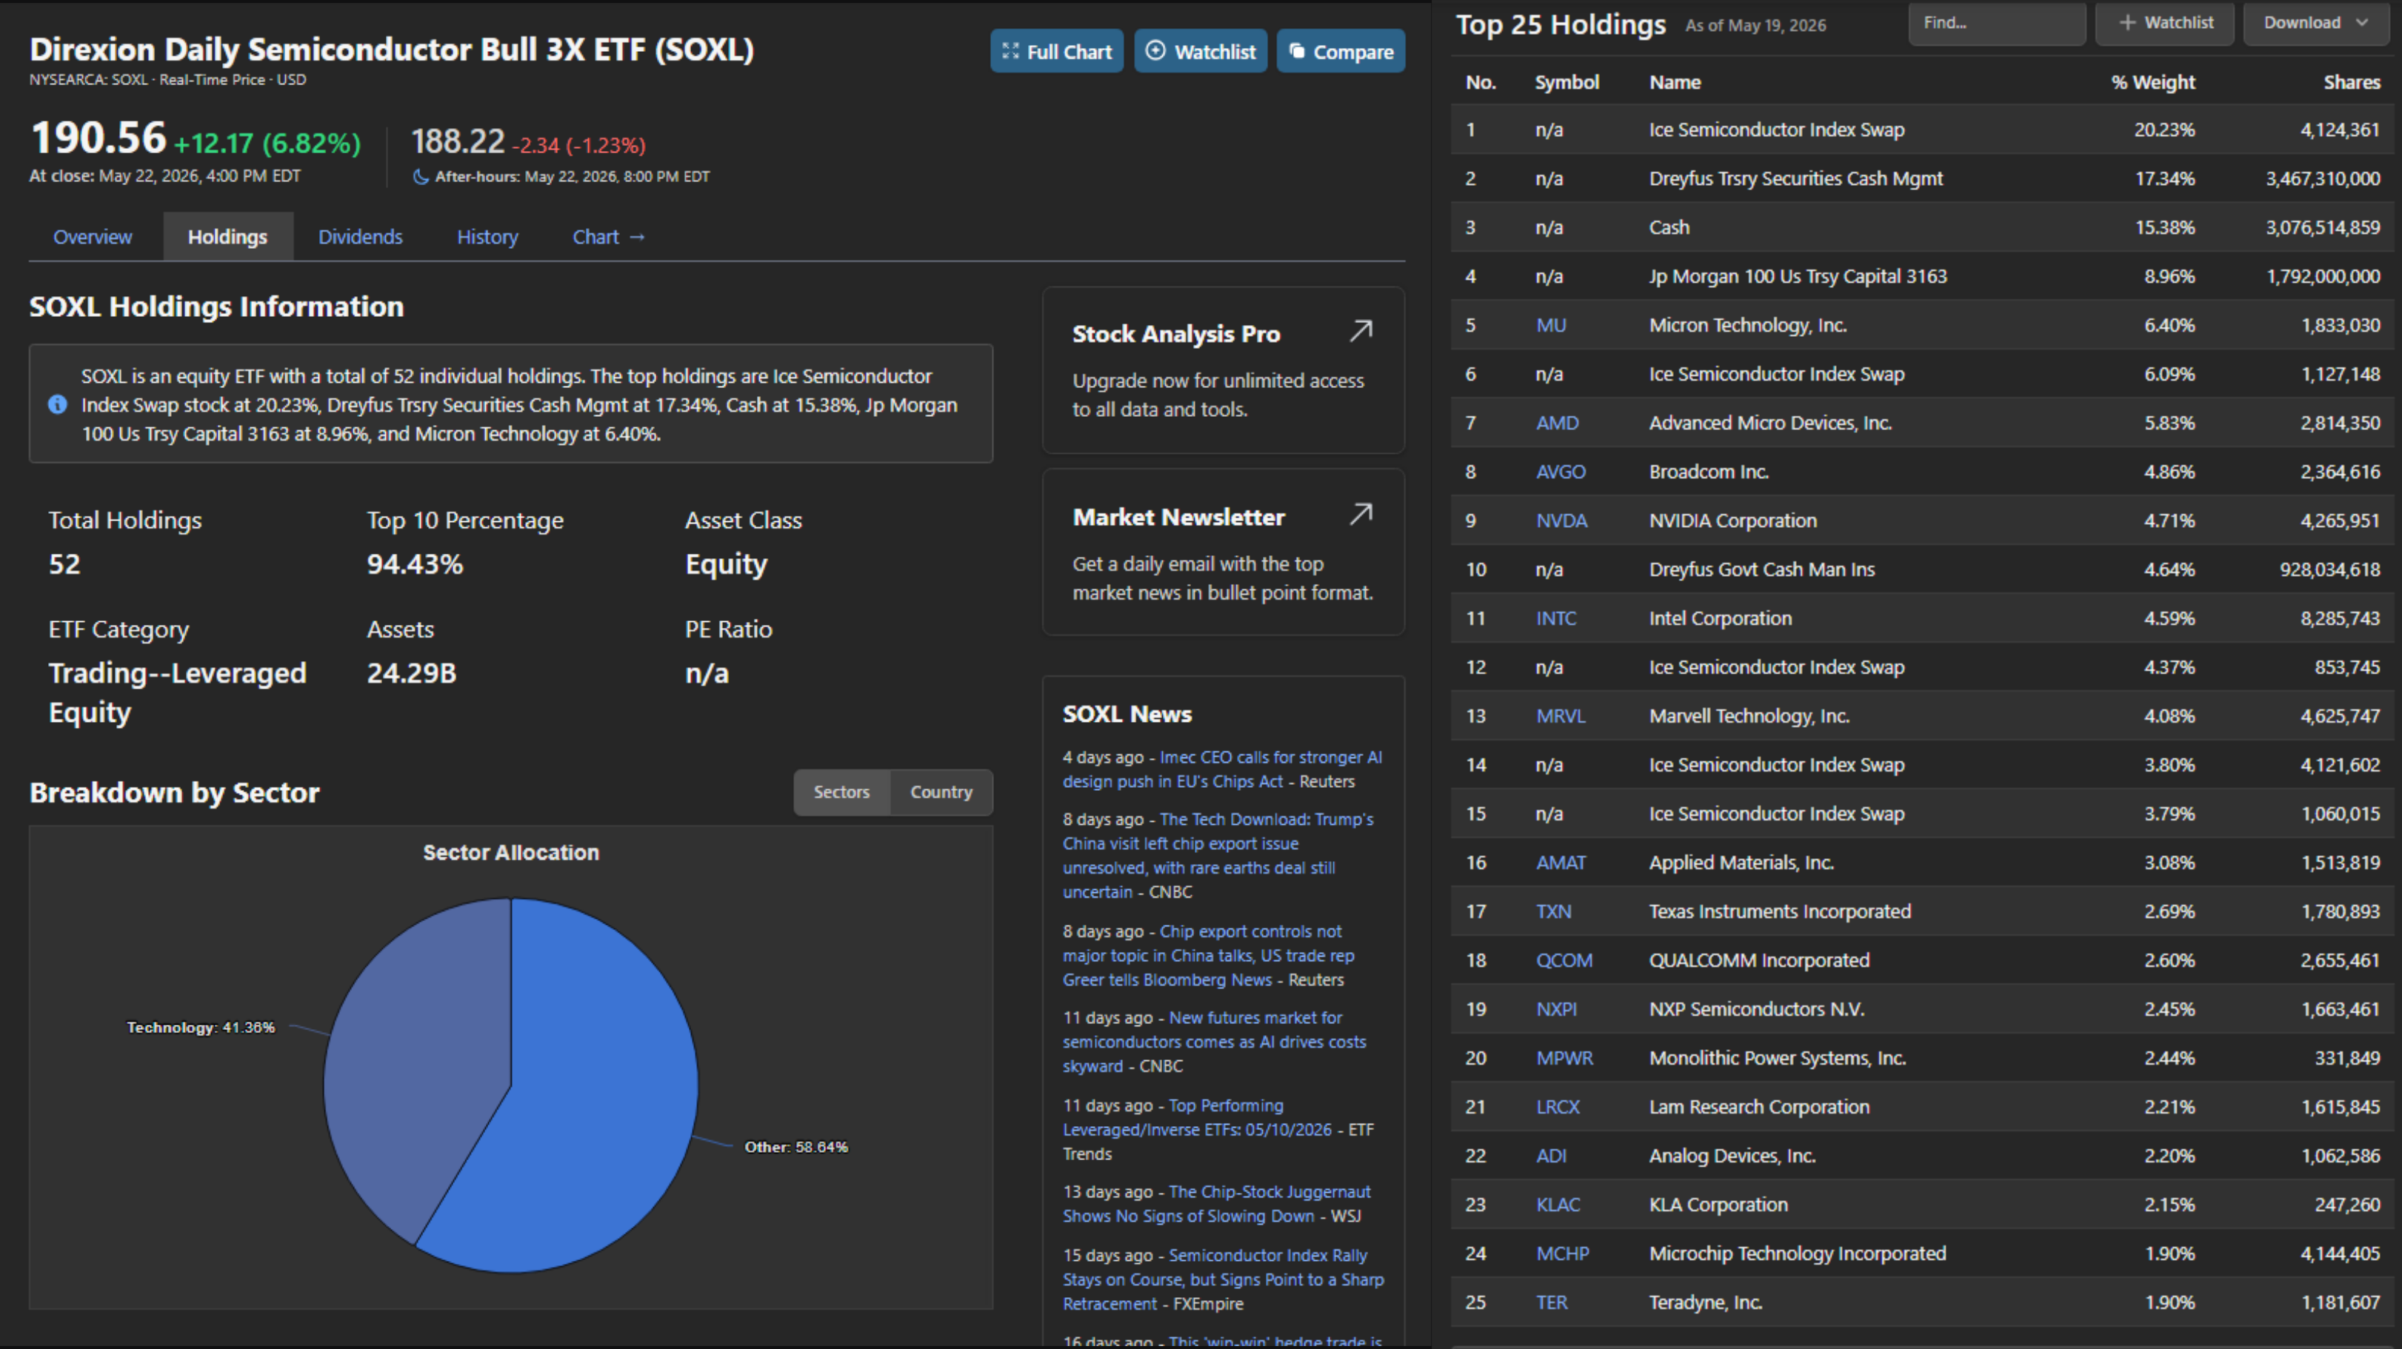Open the MPWR ticker link
The image size is (2402, 1349).
coord(1564,1059)
